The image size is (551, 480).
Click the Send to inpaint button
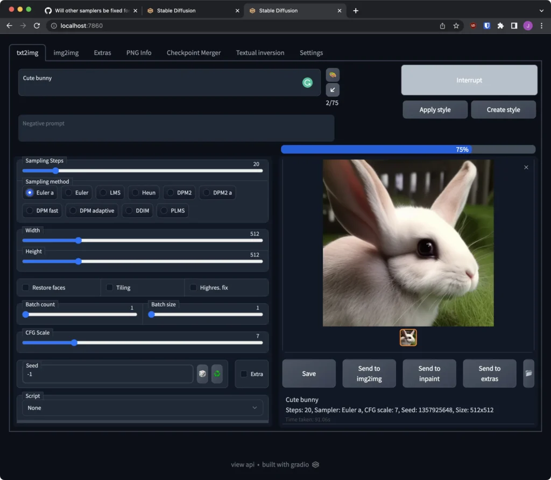pos(429,373)
